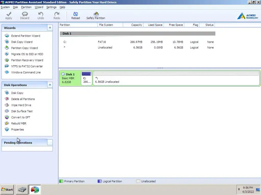Click the Flag column header

pos(192,25)
